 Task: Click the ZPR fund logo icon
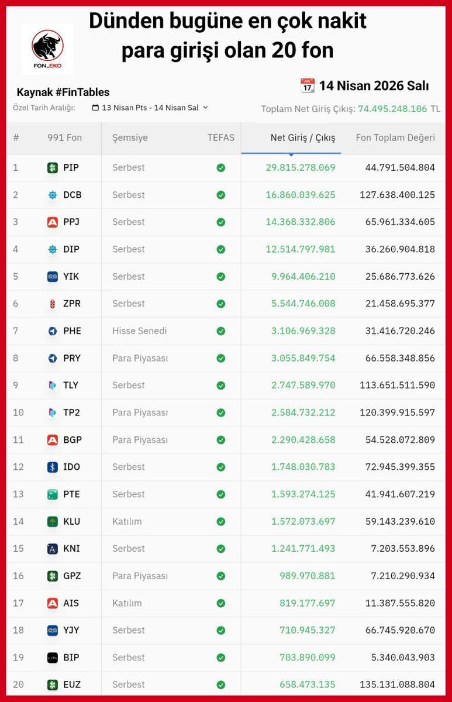[x=53, y=304]
